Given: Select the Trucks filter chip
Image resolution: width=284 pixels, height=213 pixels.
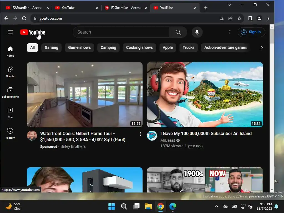Looking at the screenshot, I should click(x=189, y=48).
